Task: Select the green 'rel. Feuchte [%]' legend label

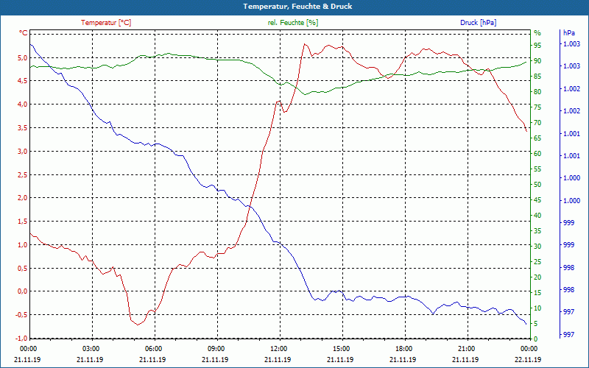Action: [x=293, y=23]
